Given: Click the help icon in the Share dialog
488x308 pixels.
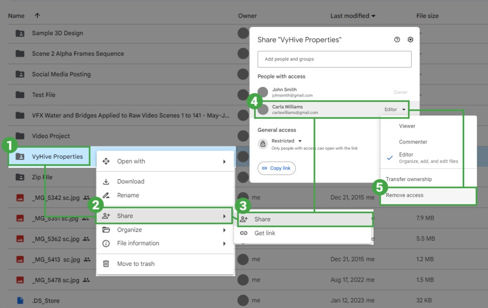Looking at the screenshot, I should [x=396, y=40].
